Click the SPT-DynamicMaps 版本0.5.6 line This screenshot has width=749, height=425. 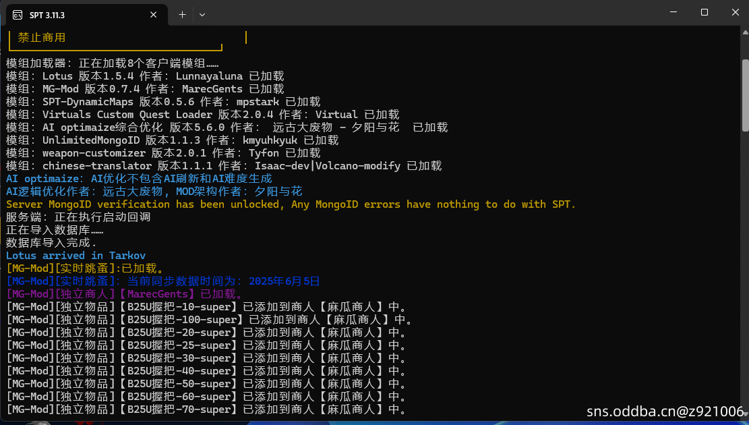coord(163,102)
